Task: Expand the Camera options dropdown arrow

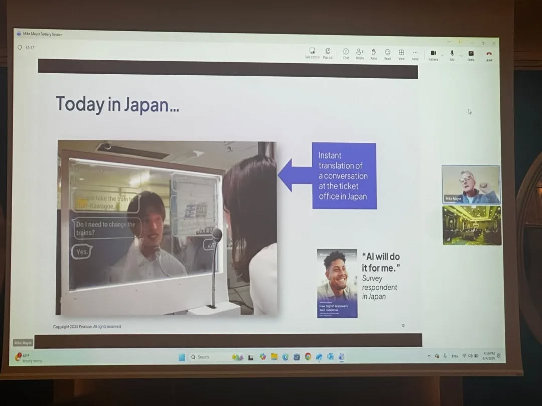Action: (x=442, y=55)
